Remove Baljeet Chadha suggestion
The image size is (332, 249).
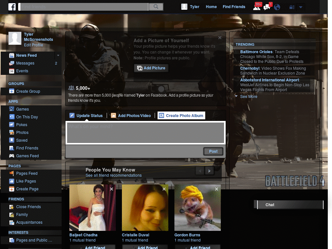tap(112, 189)
